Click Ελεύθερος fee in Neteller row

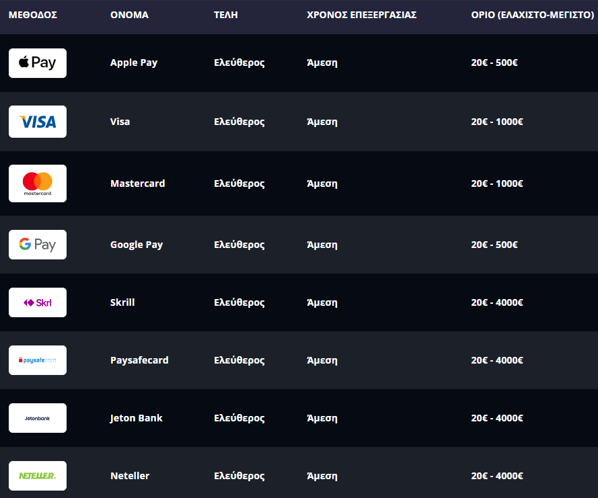[x=239, y=476]
